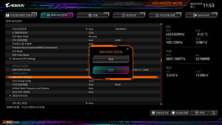Image resolution: width=222 pixels, height=125 pixels.
Task: Click gear icon on 设置 tab
Action: click(90, 15)
